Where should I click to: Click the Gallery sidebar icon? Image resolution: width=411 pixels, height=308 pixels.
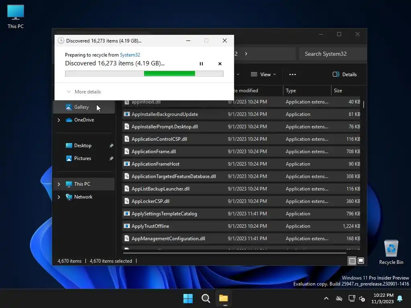point(69,107)
